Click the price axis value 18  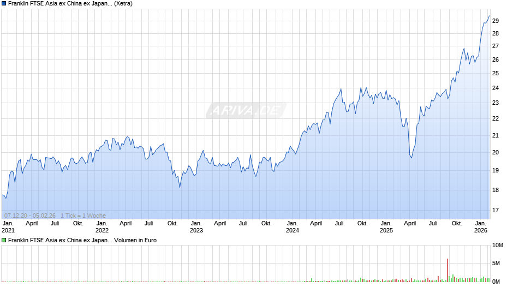click(x=496, y=190)
